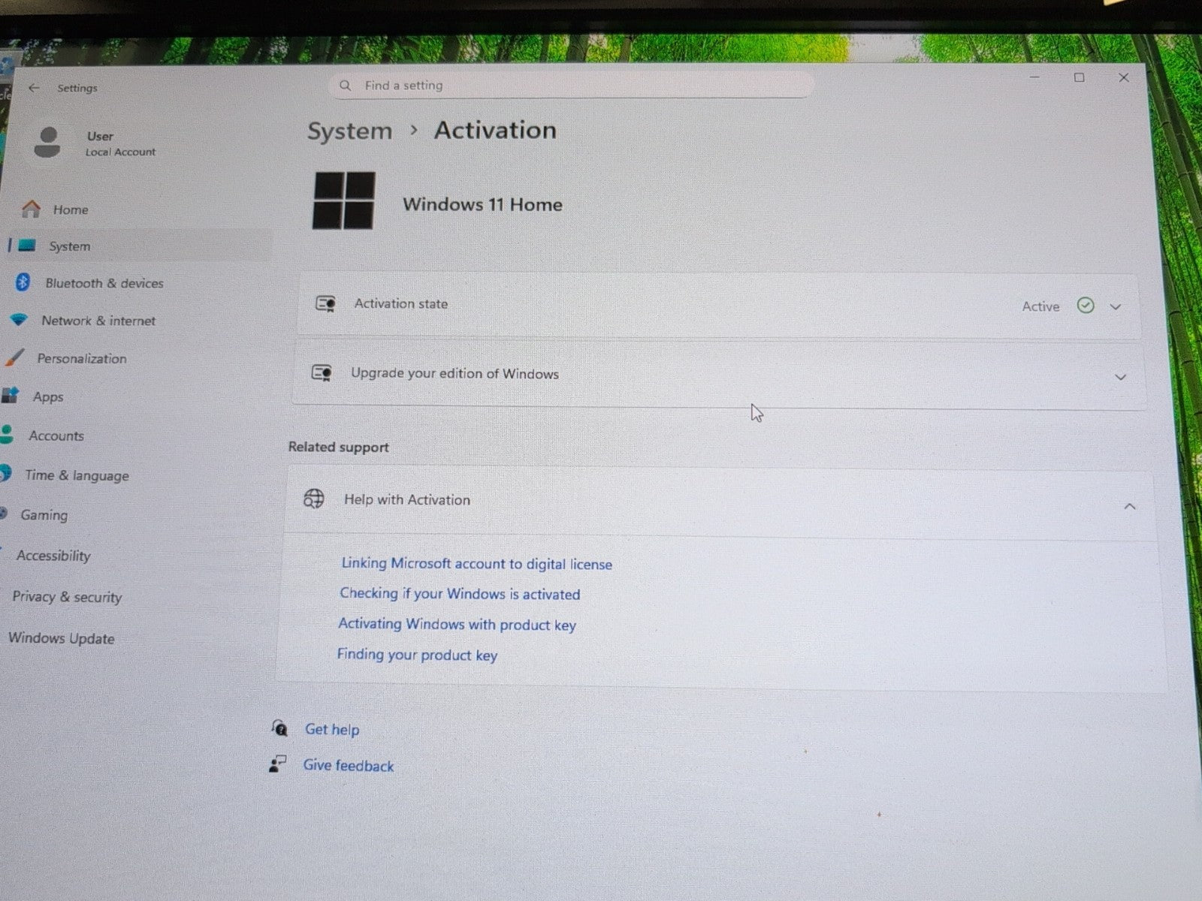1202x901 pixels.
Task: Click the Windows logo icon
Action: click(343, 200)
